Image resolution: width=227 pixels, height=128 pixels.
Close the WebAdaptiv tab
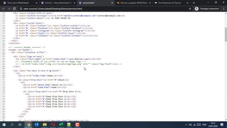click(37, 3)
